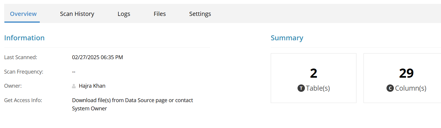
Task: Click the Get Access Info description text
Action: pos(133,104)
